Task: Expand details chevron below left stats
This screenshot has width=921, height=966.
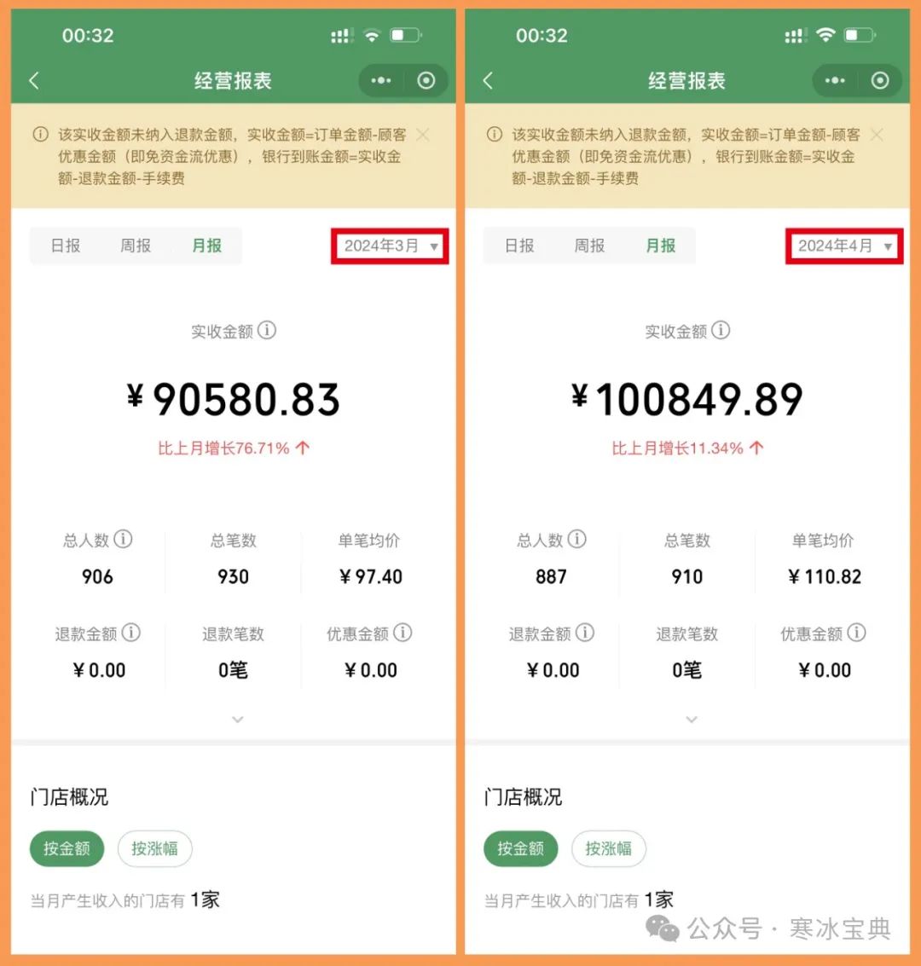Action: point(238,719)
